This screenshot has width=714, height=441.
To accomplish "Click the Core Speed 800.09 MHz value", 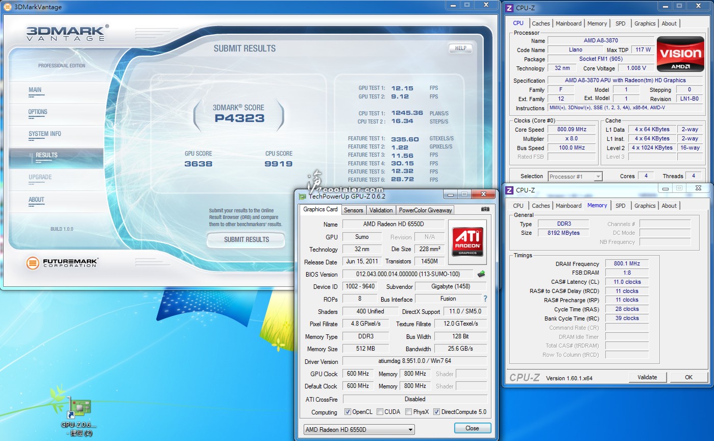I will coord(572,130).
